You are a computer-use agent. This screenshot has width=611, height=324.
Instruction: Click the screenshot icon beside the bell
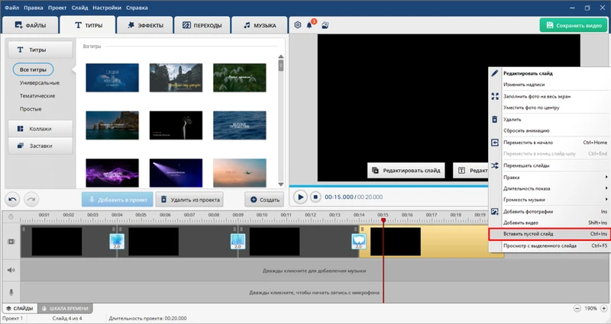pos(325,25)
